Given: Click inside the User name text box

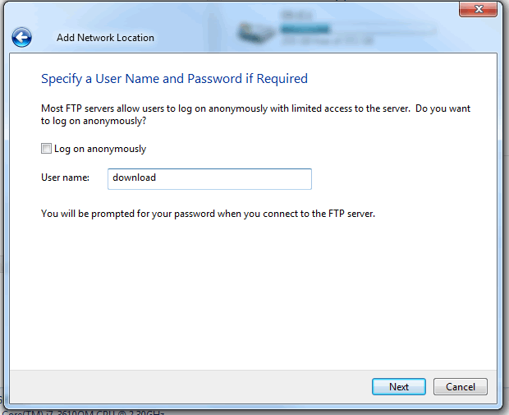Looking at the screenshot, I should pyautogui.click(x=209, y=178).
